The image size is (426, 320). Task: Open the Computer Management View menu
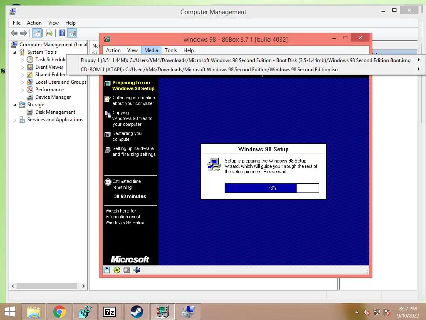click(53, 23)
